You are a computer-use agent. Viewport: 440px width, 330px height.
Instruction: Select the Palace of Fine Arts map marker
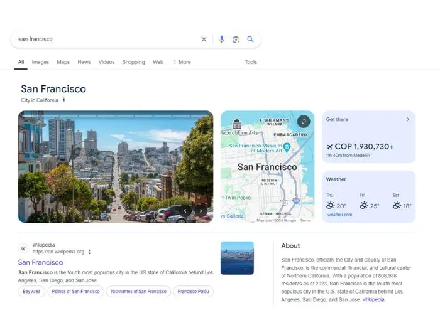click(236, 124)
